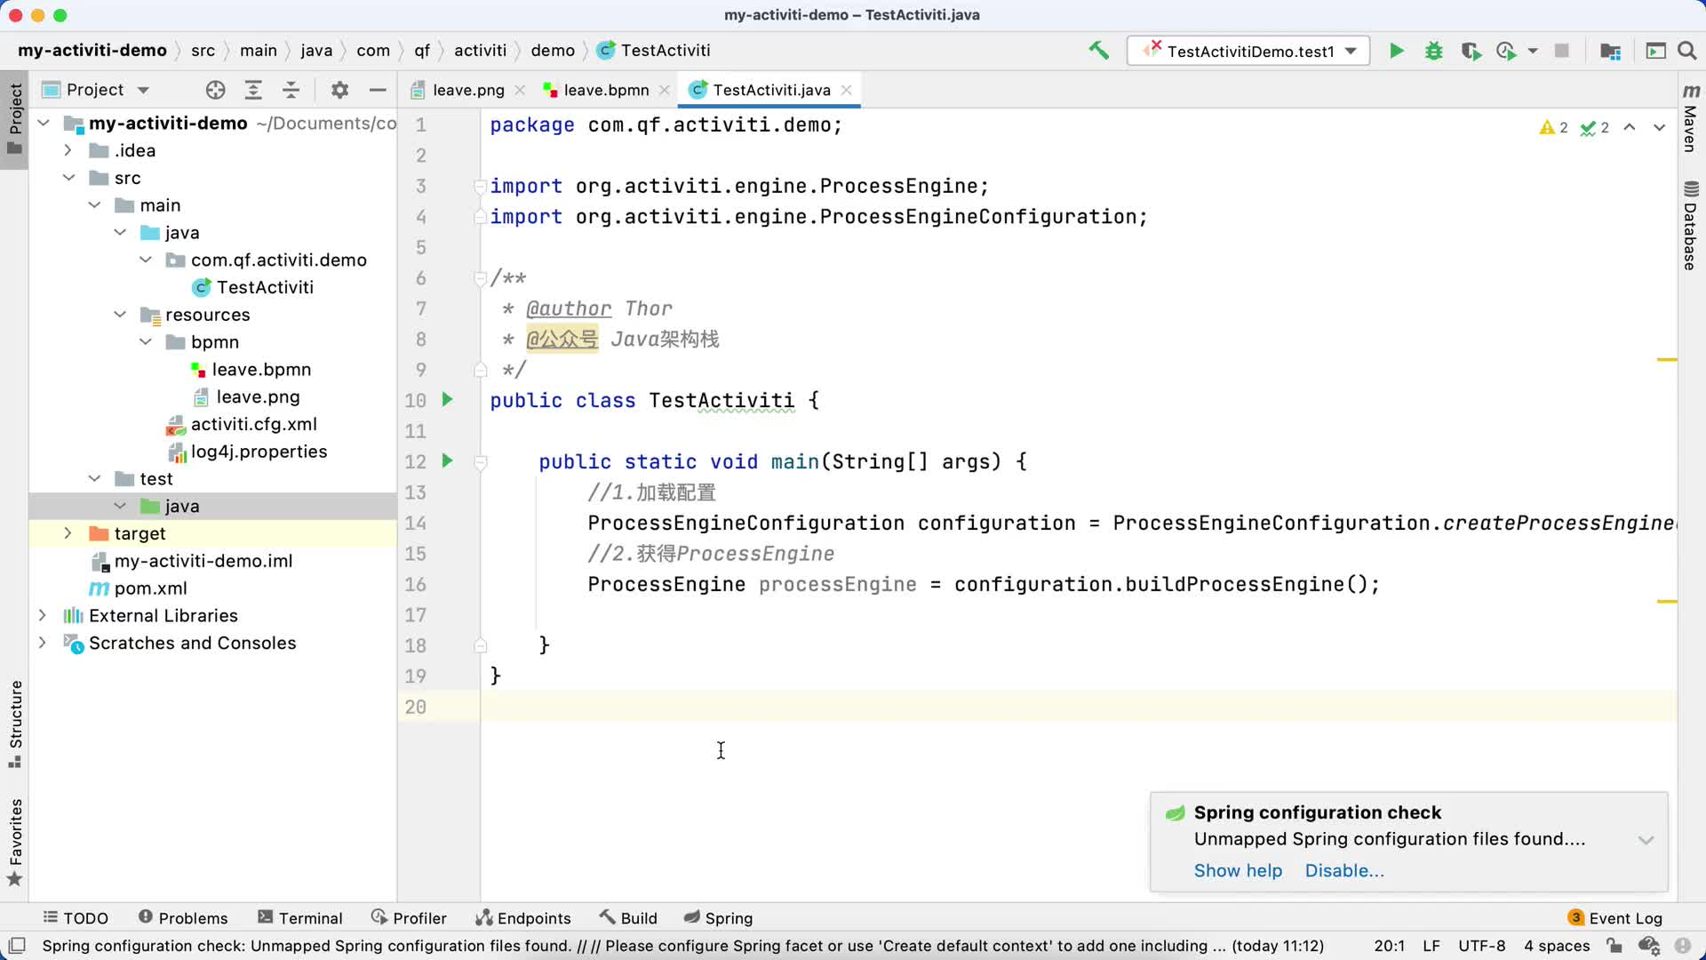Run with coverage shield icon
1706x960 pixels.
1471,51
